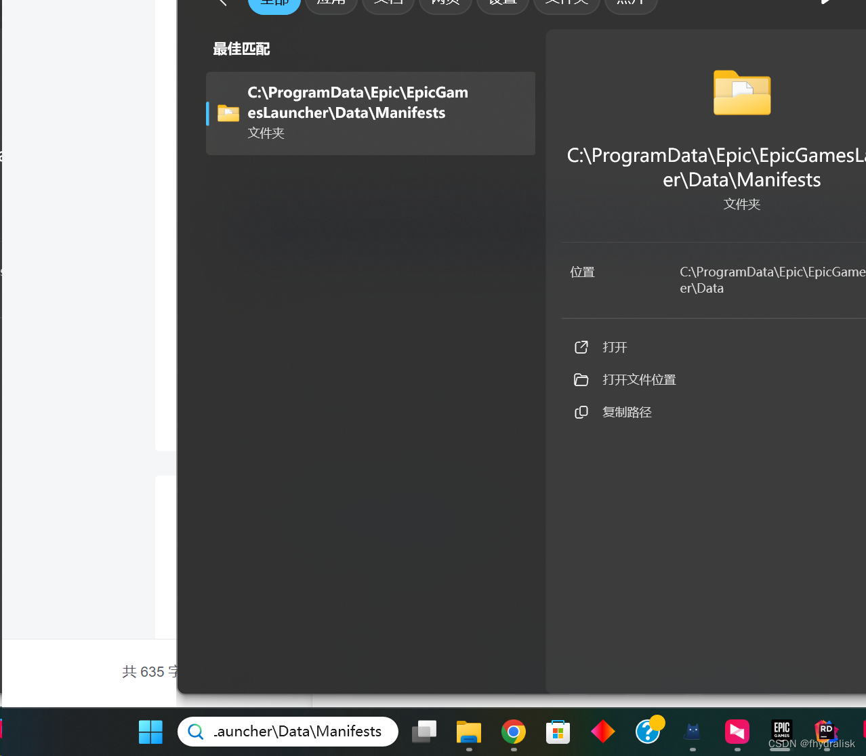Click the 复制路径 copy icon
This screenshot has width=866, height=756.
(x=581, y=413)
